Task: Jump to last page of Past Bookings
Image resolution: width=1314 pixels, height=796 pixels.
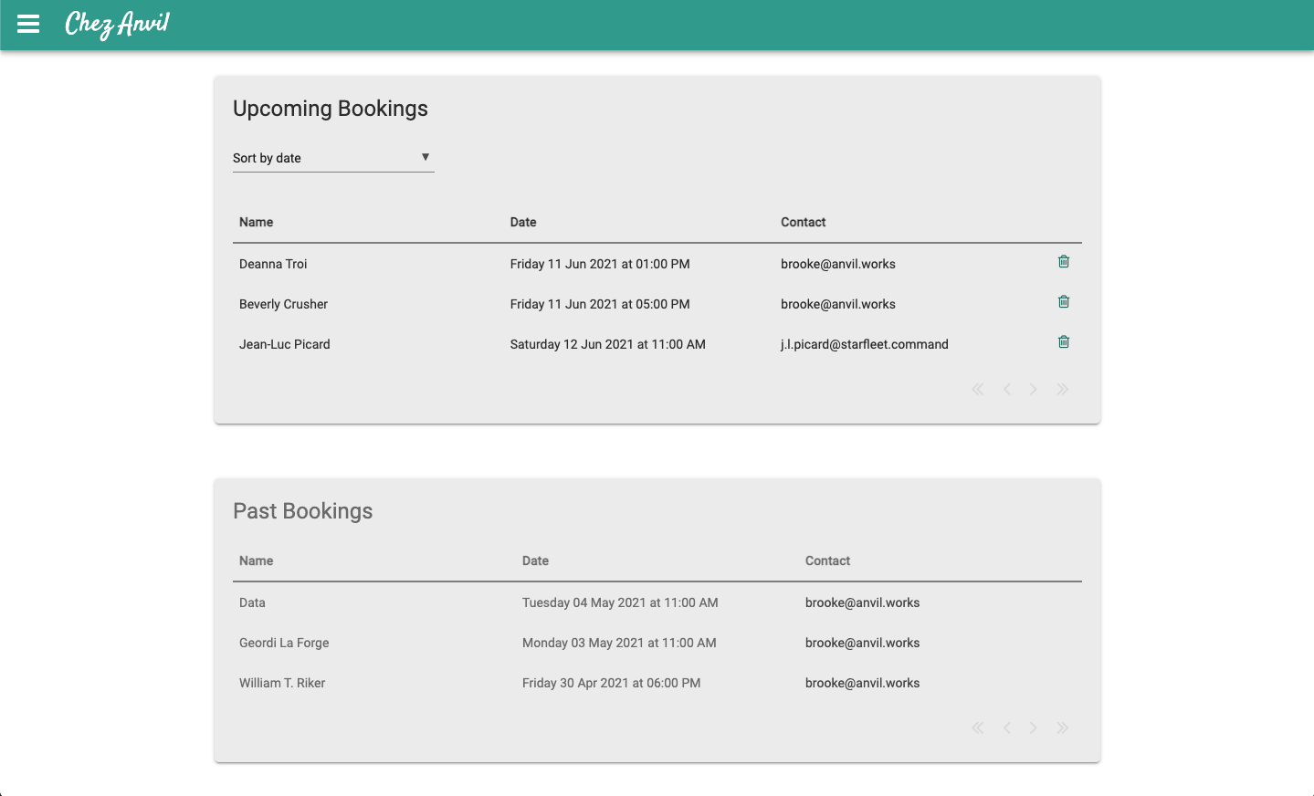Action: click(x=1062, y=728)
